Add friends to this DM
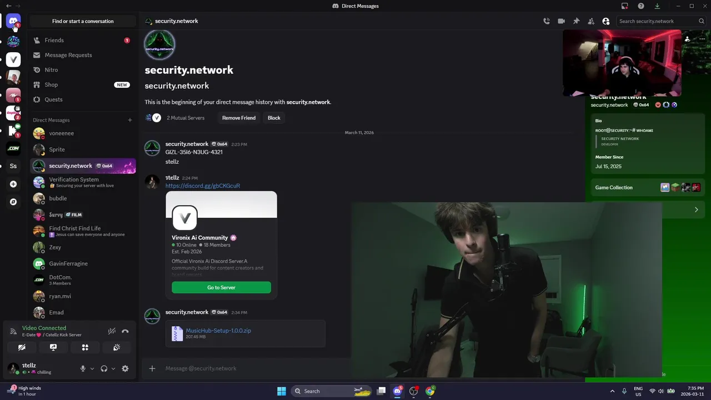Image resolution: width=711 pixels, height=400 pixels. (591, 21)
